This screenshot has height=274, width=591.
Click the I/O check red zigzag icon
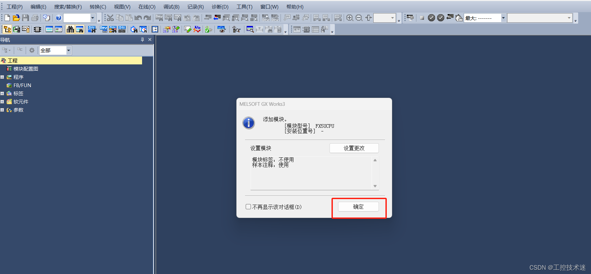click(x=197, y=29)
